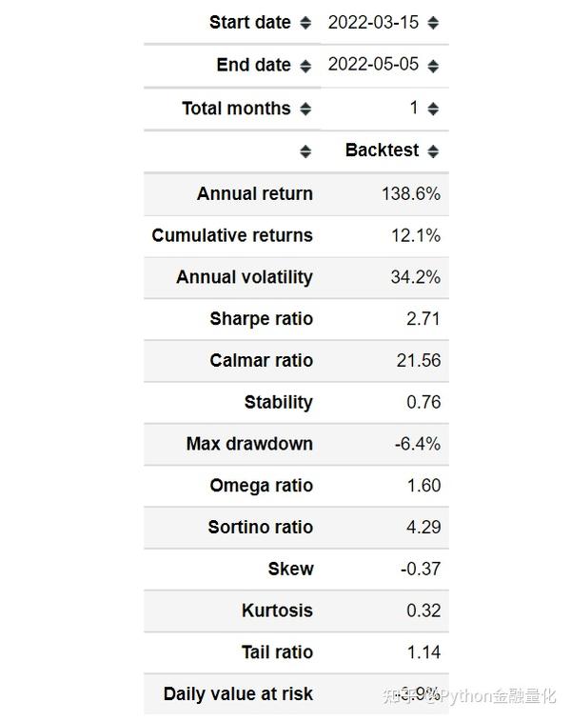The width and height of the screenshot is (571, 721).
Task: Select the Cumulative returns row label
Action: (232, 235)
